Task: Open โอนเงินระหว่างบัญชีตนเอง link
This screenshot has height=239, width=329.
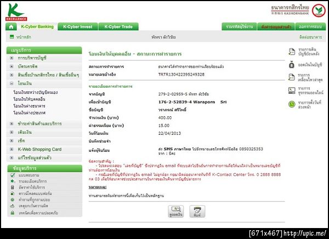Action: [x=36, y=92]
